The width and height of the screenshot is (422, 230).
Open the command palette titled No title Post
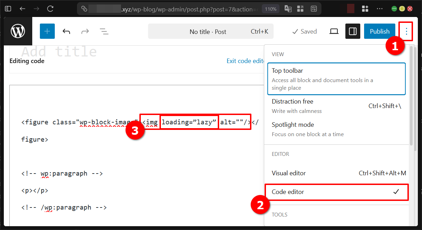[210, 31]
